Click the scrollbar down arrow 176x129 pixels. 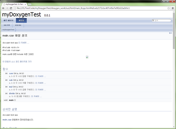pyautogui.click(x=174, y=127)
